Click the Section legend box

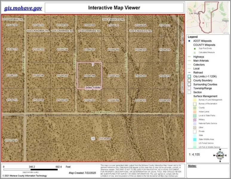[x=190, y=92]
